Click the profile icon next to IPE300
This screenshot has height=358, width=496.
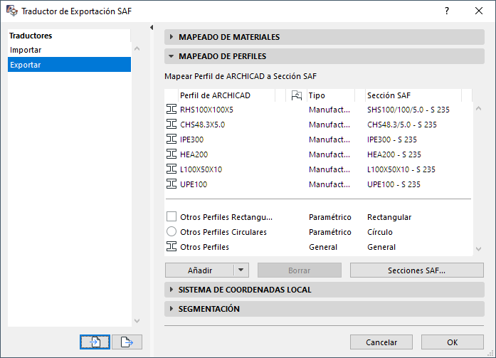pos(172,139)
